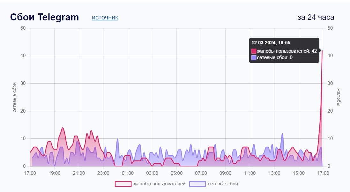The width and height of the screenshot is (350, 192).
Task: Click the "Сбои Telegram" chart title
Action: pyautogui.click(x=44, y=17)
